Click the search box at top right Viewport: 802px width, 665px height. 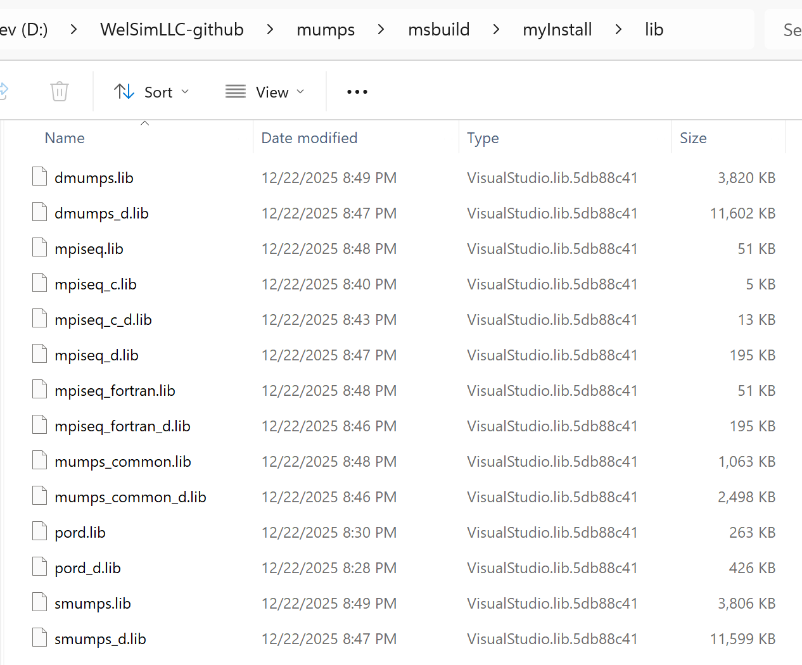786,29
